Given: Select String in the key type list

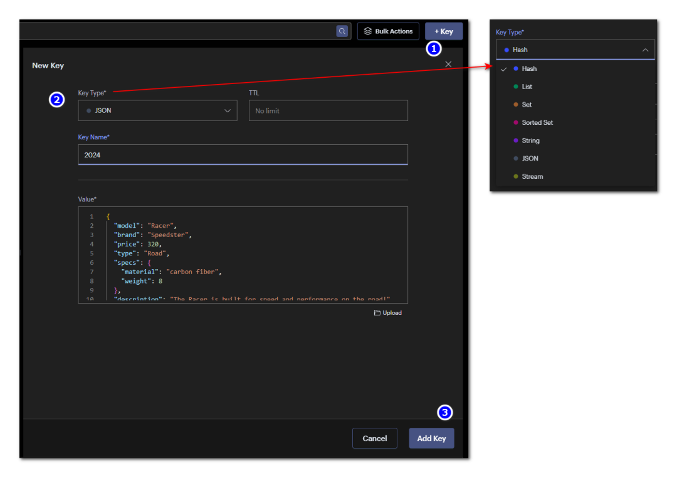Looking at the screenshot, I should 575,141.
